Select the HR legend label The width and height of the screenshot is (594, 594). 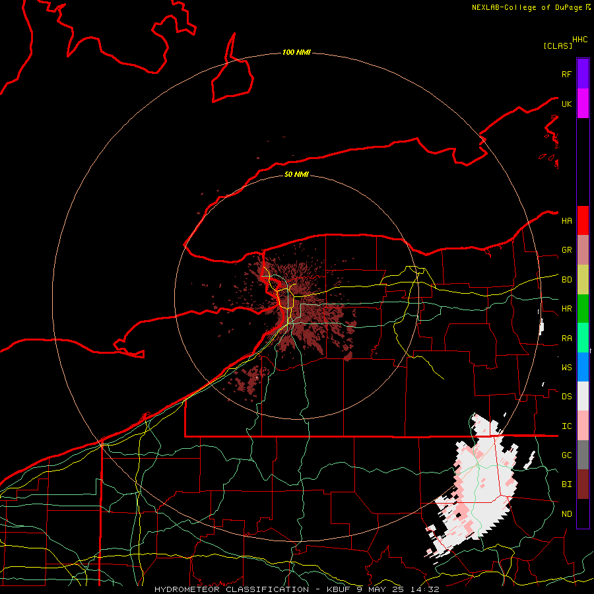coord(567,309)
